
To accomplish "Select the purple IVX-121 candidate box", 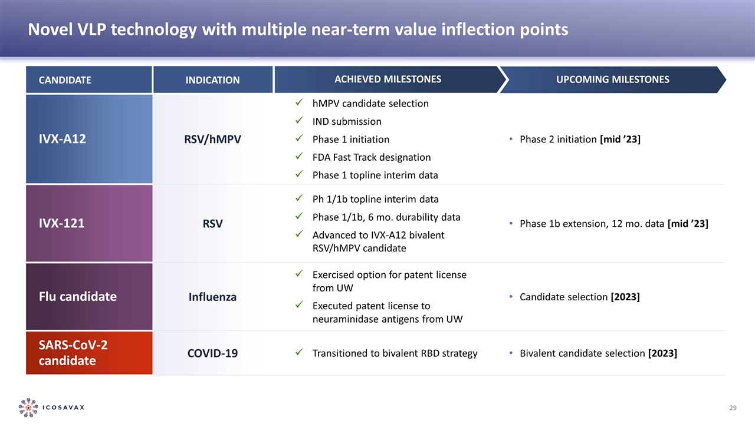I will 89,224.
